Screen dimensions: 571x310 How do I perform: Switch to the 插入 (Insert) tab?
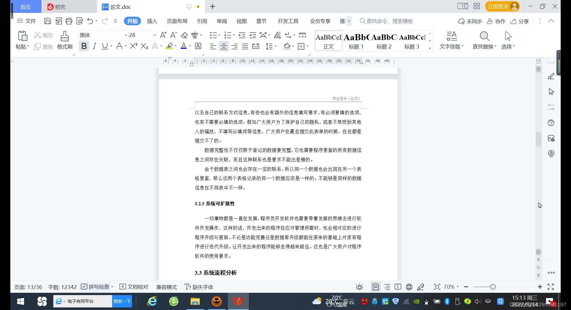[x=152, y=21]
